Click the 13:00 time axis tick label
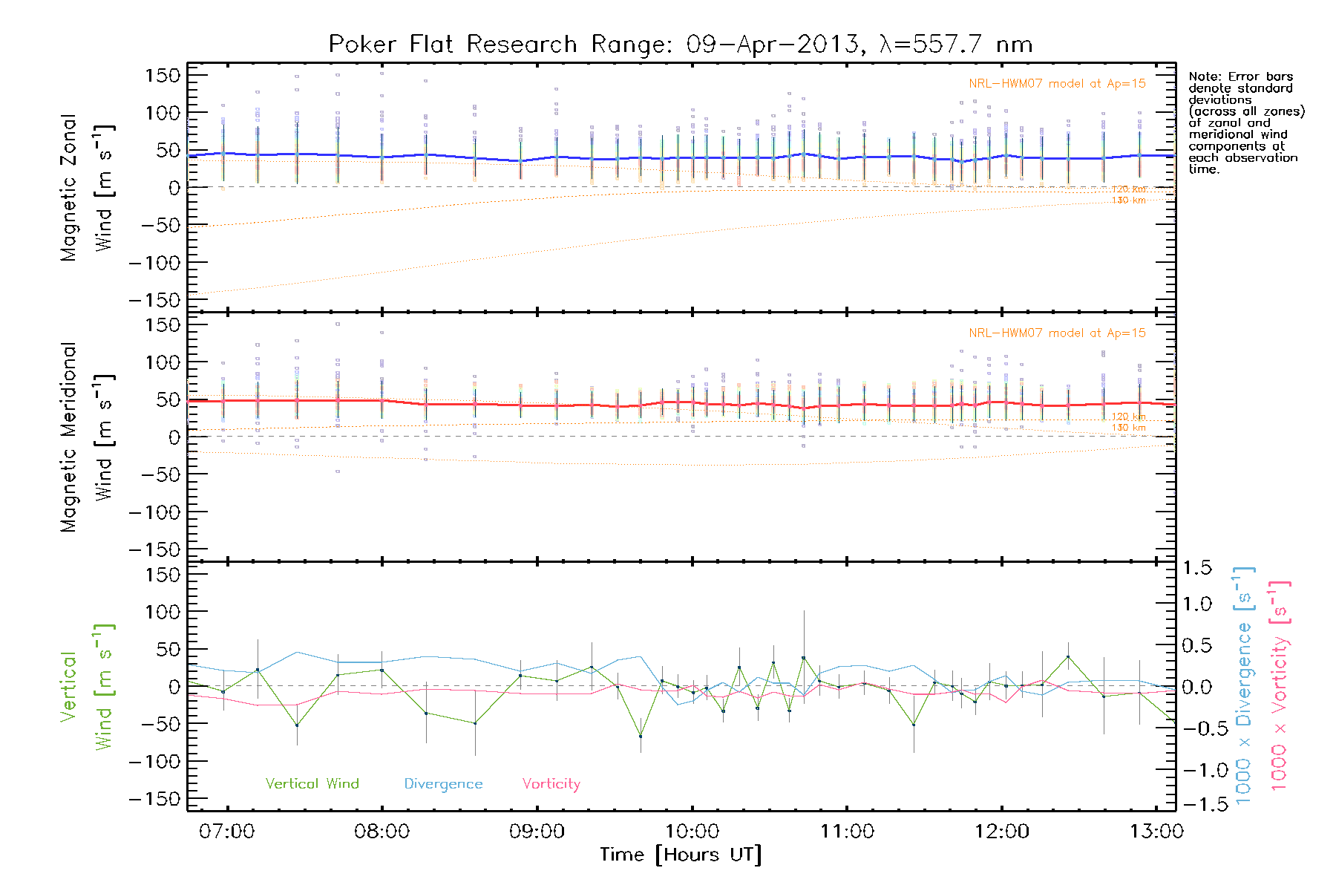The image size is (1336, 891). (1156, 832)
